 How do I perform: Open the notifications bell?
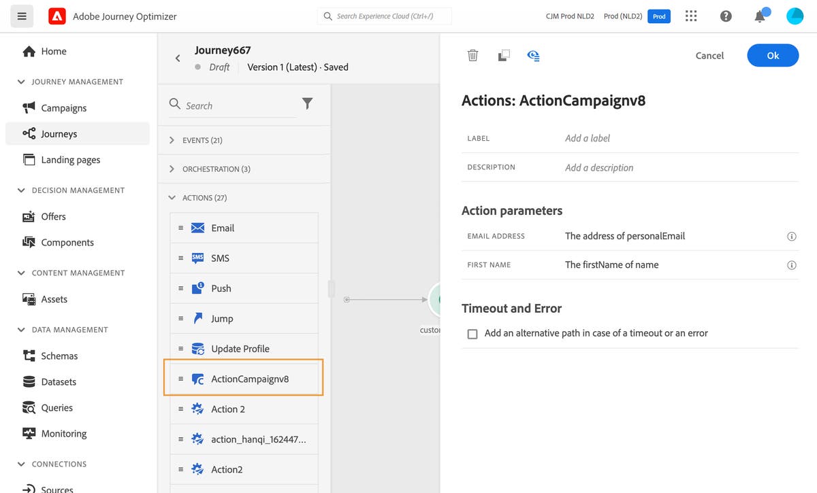tap(760, 16)
